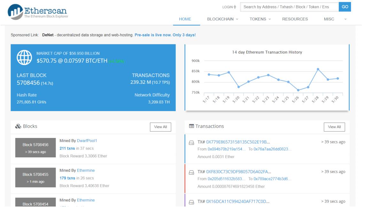Click 'Block Reward 3.3066 Ether' text
The height and width of the screenshot is (211, 365).
(x=83, y=156)
